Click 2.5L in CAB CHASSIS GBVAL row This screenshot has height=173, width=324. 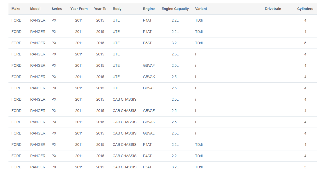(175, 133)
